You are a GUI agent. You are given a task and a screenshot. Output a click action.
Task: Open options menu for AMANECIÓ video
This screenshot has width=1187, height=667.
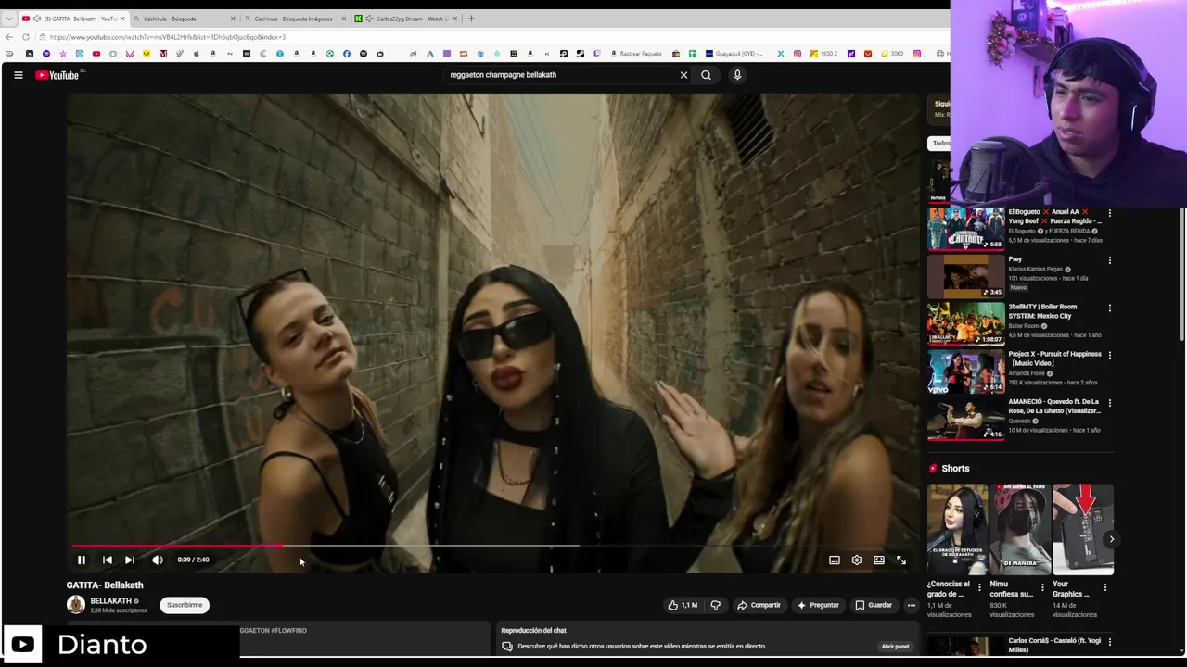[1110, 403]
